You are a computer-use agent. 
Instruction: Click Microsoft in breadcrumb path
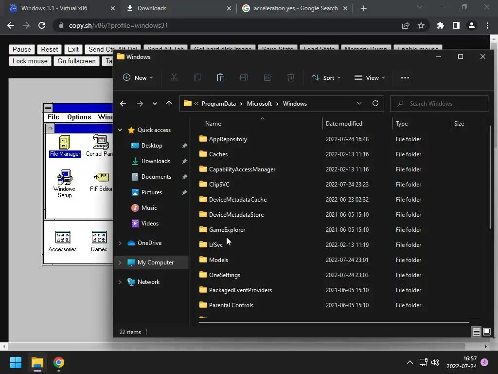pos(259,104)
